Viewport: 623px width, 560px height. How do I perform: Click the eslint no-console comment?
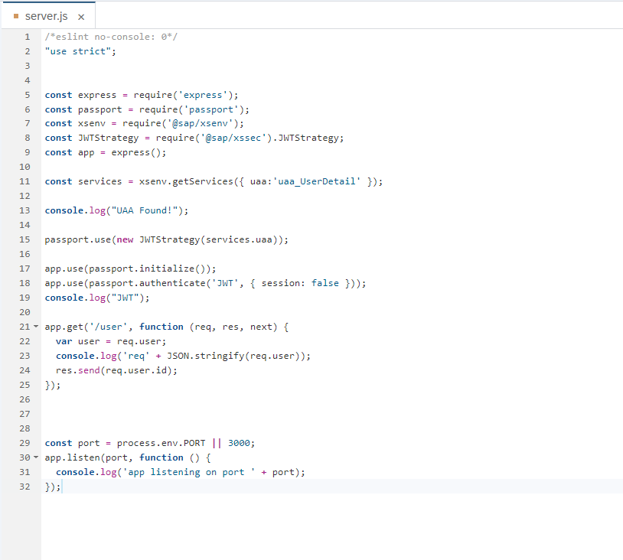click(x=111, y=37)
